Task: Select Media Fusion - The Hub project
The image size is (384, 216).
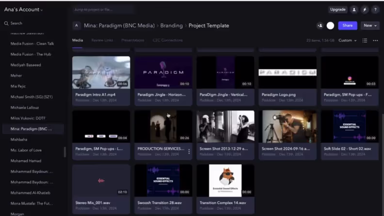Action: coord(31,54)
